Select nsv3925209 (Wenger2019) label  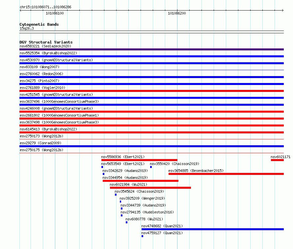coord(142,198)
